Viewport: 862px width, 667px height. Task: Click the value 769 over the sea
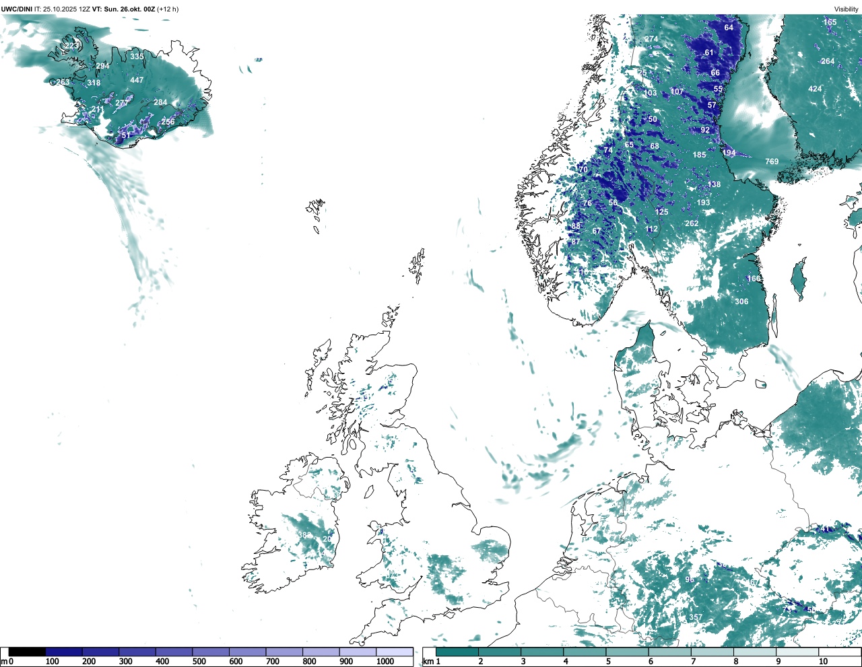click(x=772, y=162)
